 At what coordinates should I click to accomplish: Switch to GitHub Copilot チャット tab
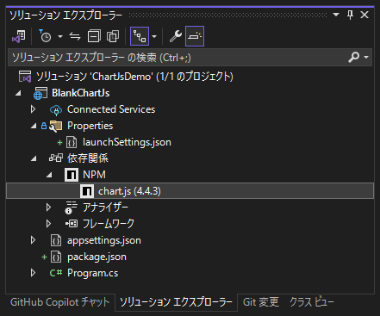[x=59, y=302]
